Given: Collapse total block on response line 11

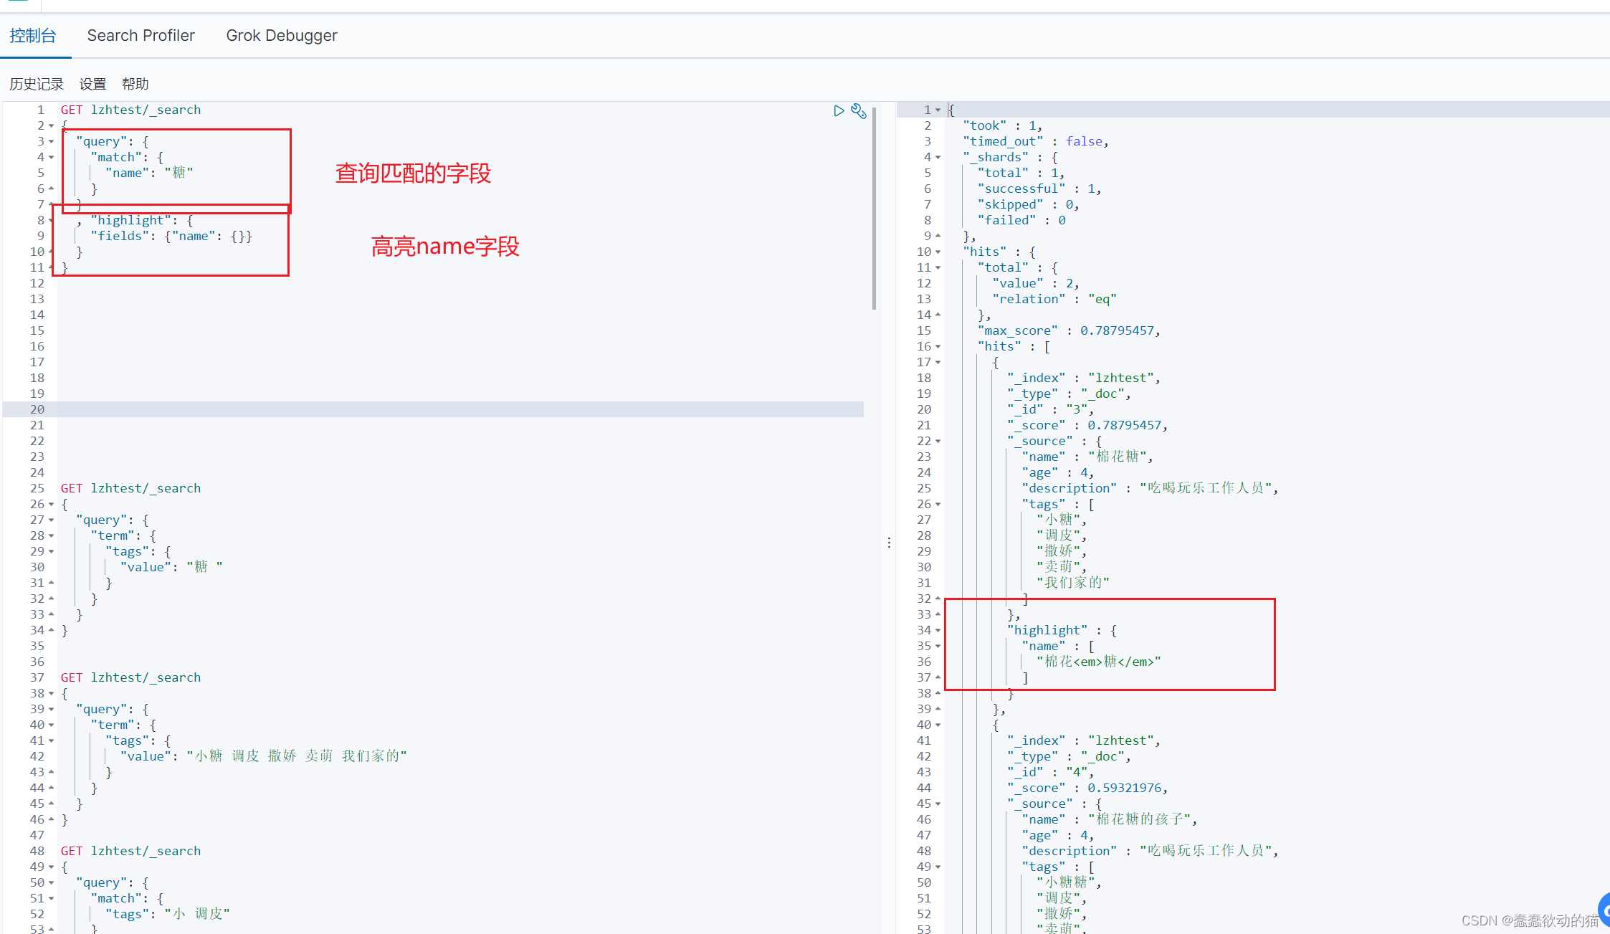Looking at the screenshot, I should (938, 267).
